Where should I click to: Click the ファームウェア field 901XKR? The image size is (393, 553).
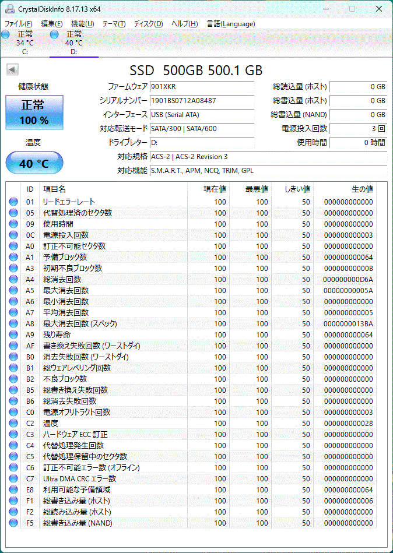click(x=202, y=87)
